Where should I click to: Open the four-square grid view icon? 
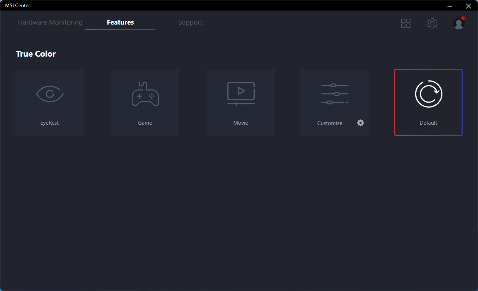tap(406, 24)
